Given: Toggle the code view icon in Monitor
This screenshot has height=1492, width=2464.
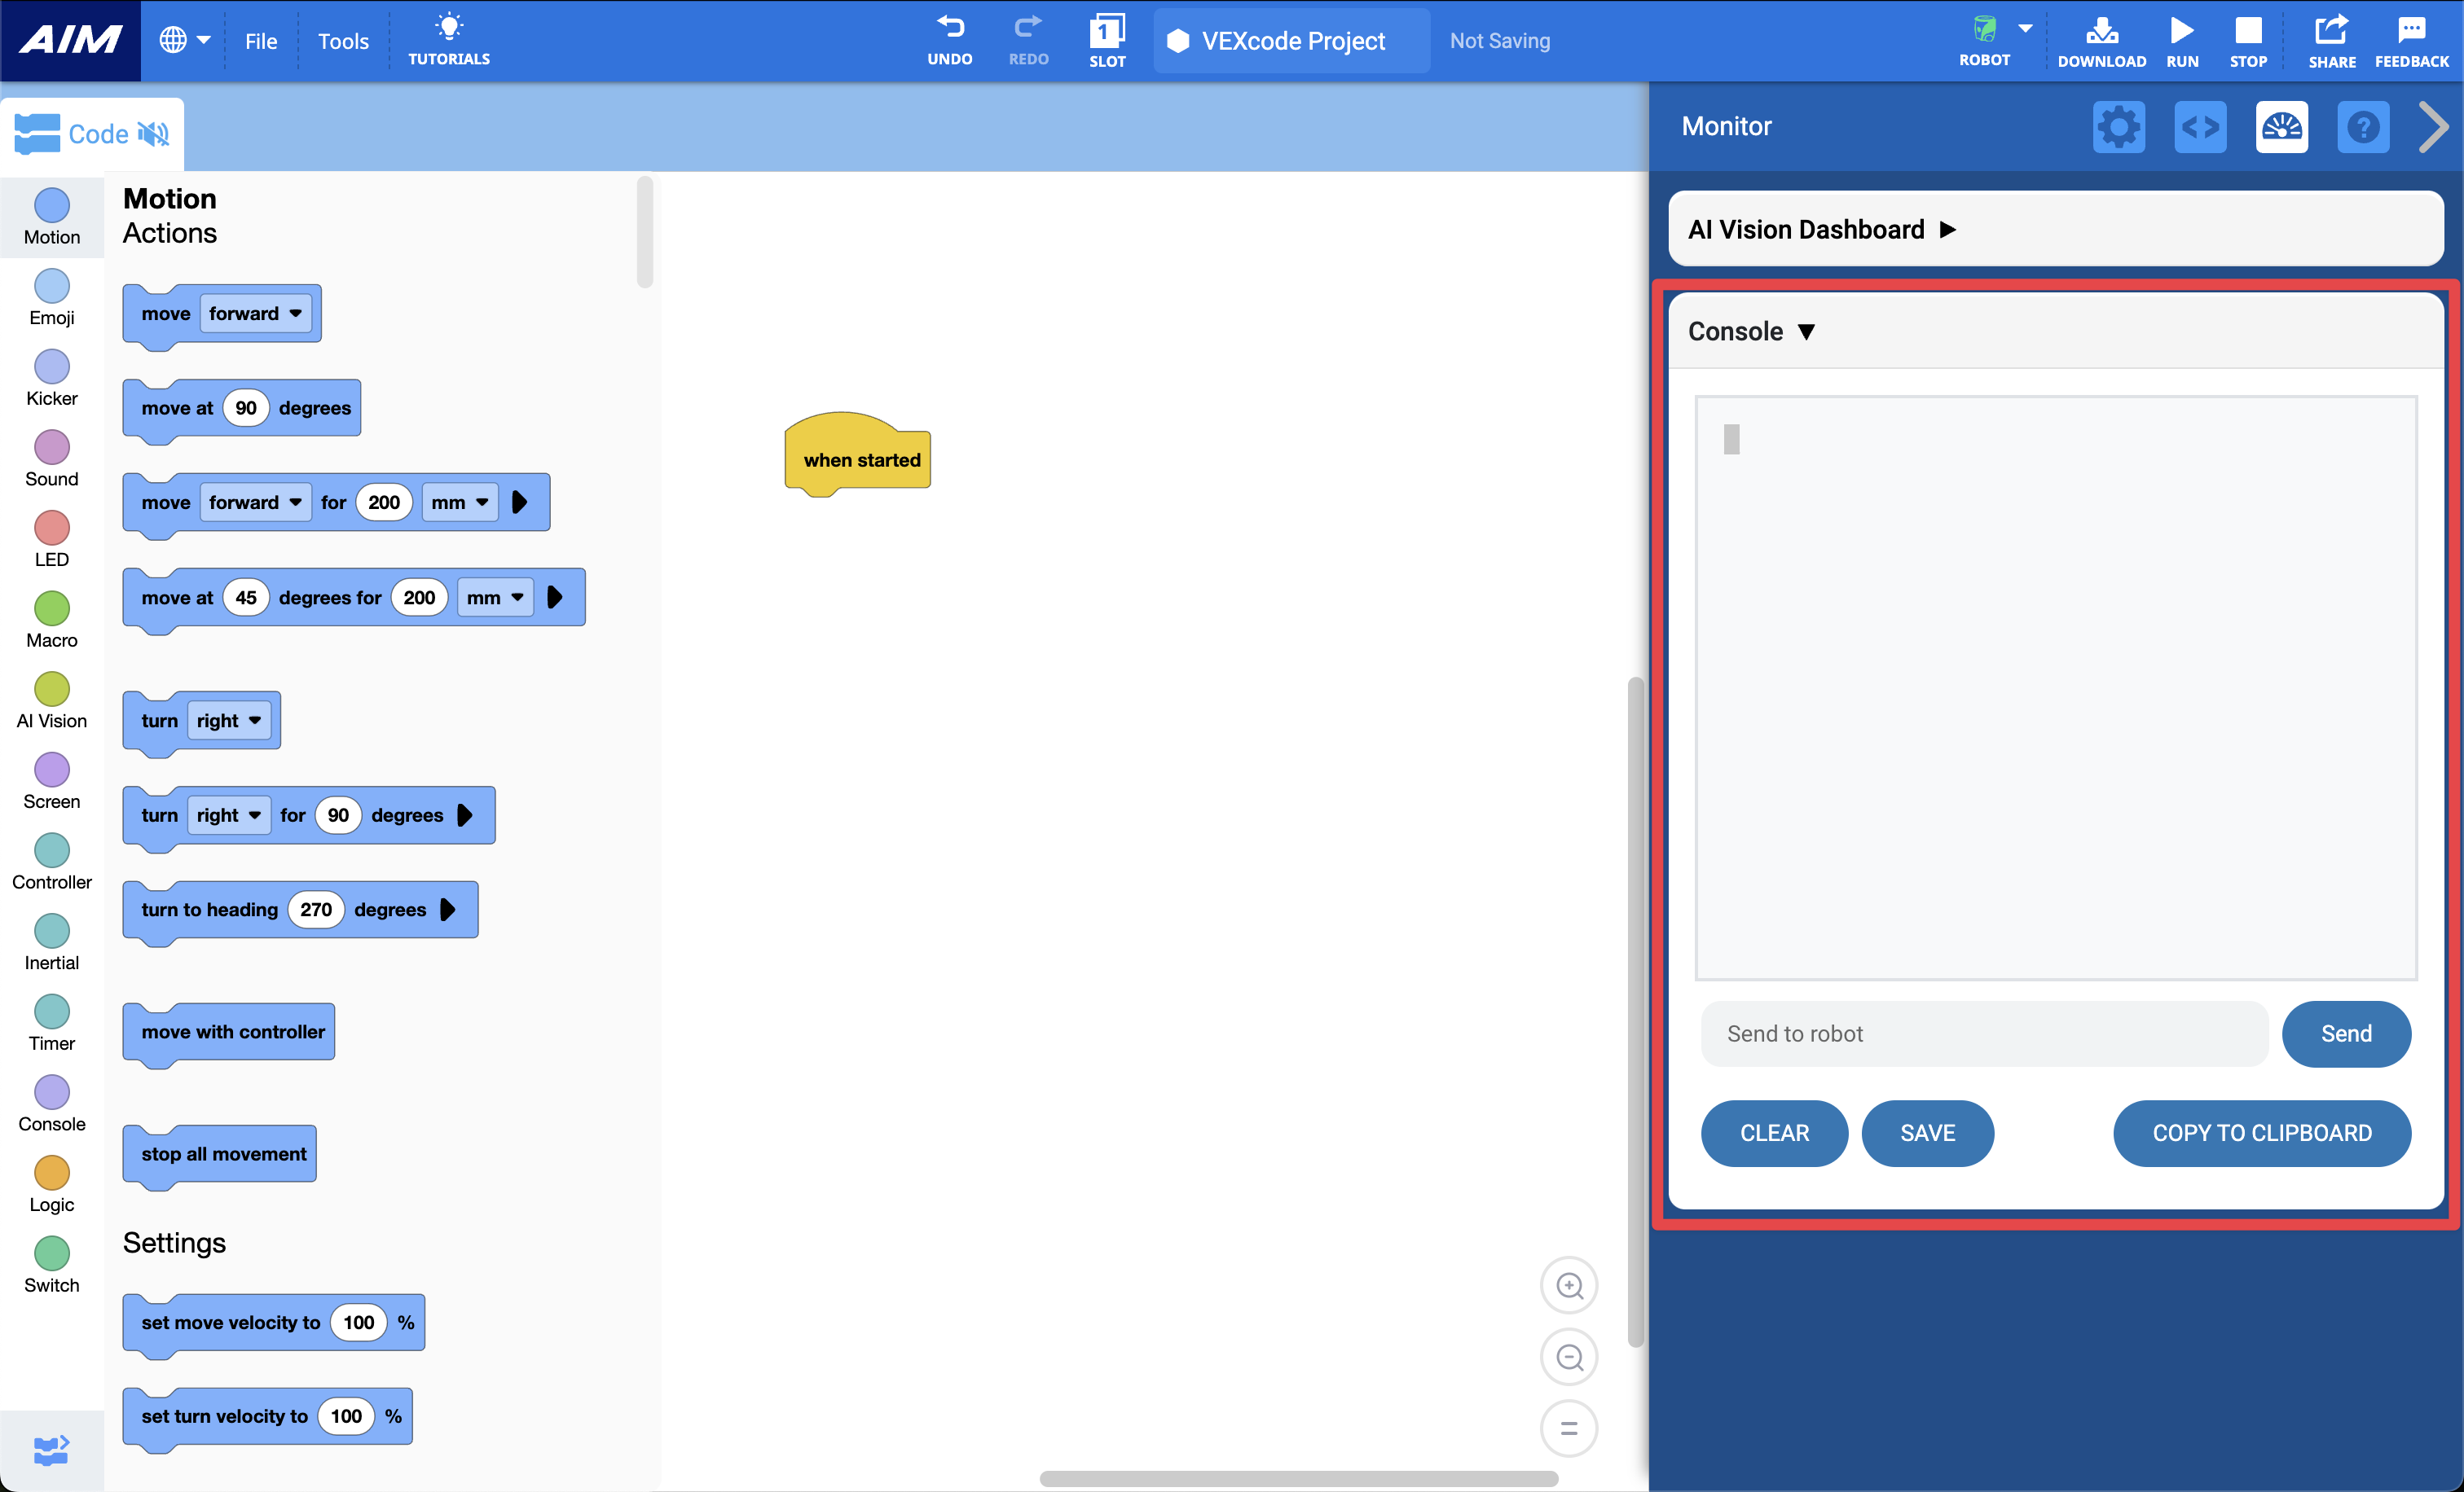Looking at the screenshot, I should (x=2200, y=127).
